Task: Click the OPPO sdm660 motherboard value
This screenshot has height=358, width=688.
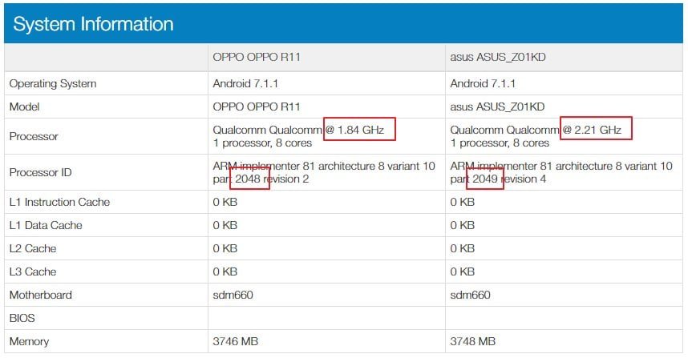Action: pos(233,295)
